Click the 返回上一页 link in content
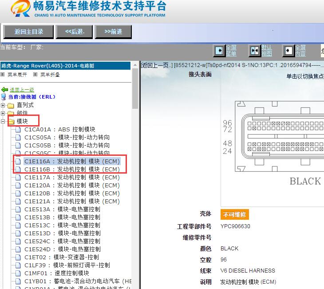 (x=157, y=65)
